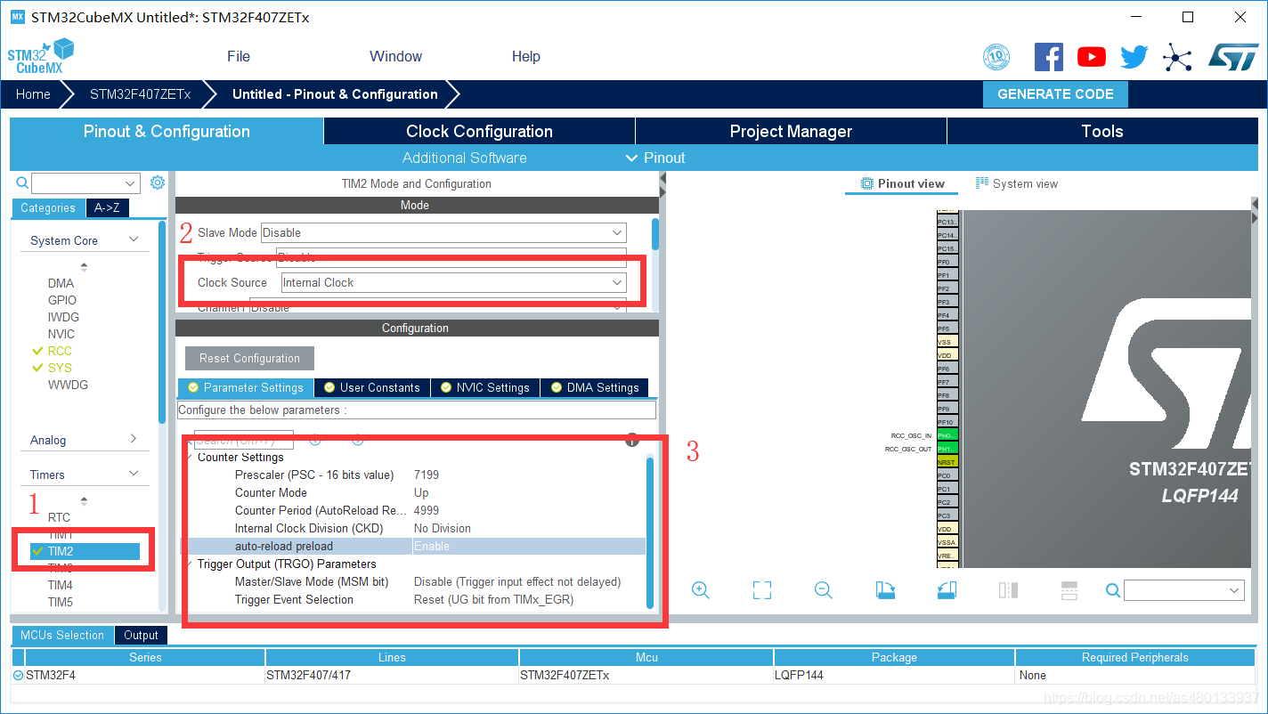Open the ST Facebook page icon
The width and height of the screenshot is (1268, 714).
(1048, 57)
